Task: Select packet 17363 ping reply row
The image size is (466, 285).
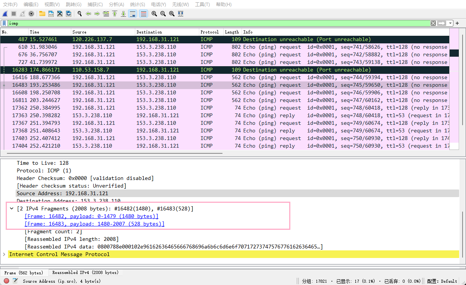Action: (225, 115)
